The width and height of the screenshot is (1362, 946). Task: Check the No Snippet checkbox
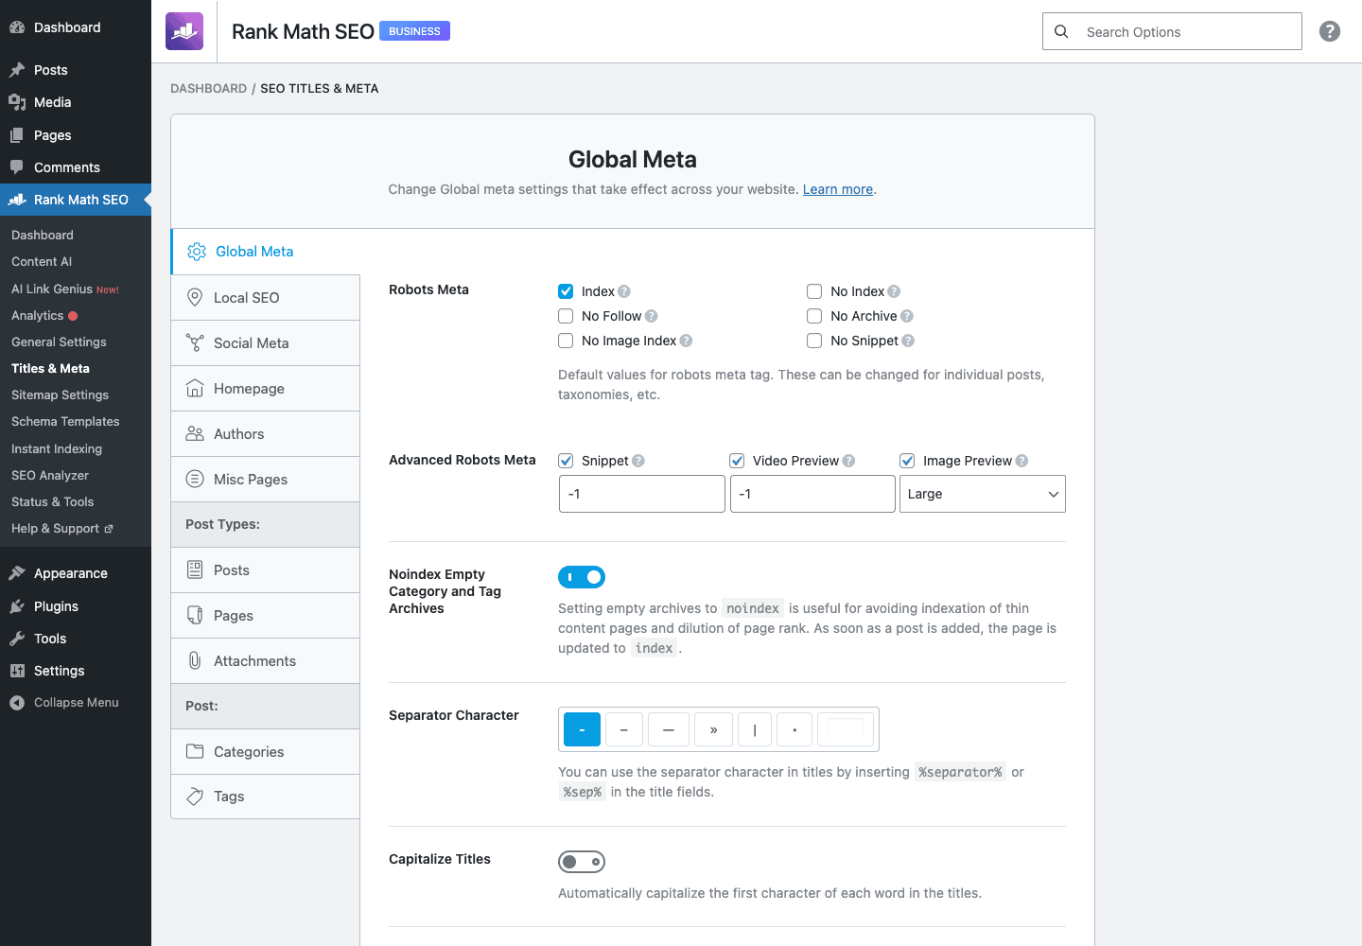[x=814, y=341]
